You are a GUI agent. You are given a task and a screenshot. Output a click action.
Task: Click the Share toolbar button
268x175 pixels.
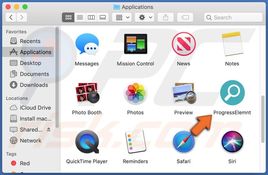click(x=166, y=17)
